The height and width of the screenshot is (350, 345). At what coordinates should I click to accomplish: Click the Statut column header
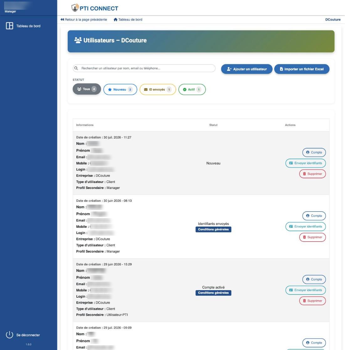(213, 125)
